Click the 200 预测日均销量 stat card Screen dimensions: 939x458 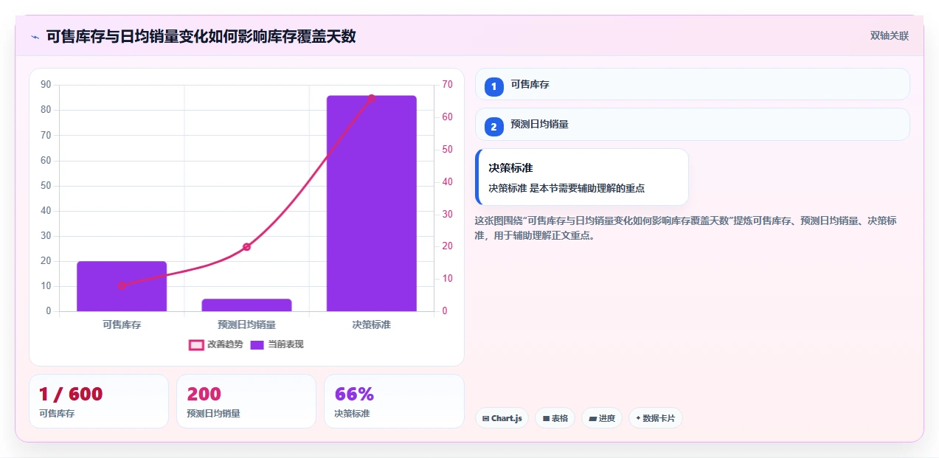click(x=246, y=401)
